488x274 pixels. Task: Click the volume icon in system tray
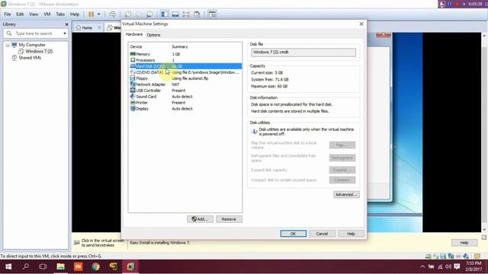click(448, 266)
